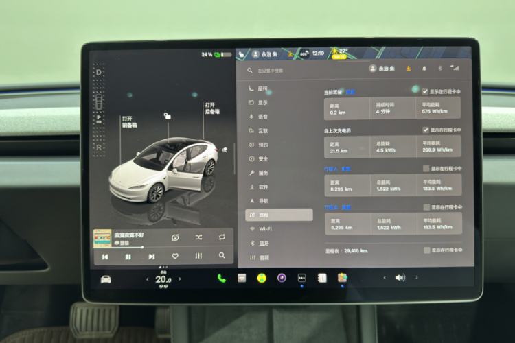Check 显示在行程卡中 for 行程 B

coord(426,207)
